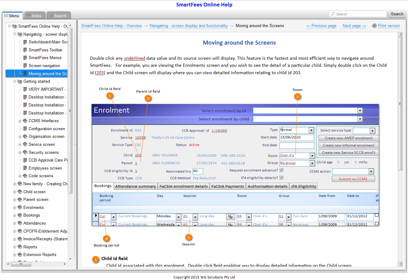Open the Attendance summary tab in the screenshot
The image size is (408, 280).
pos(136,186)
